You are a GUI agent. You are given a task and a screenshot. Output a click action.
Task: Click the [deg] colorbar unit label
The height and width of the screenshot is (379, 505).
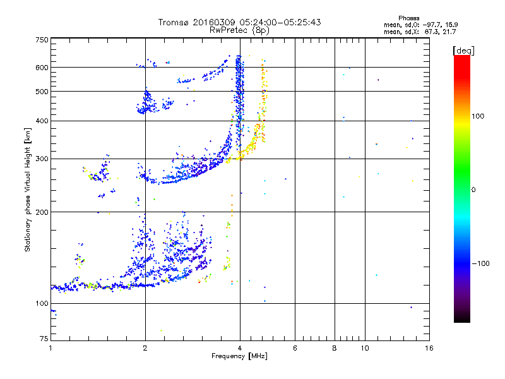coord(463,51)
